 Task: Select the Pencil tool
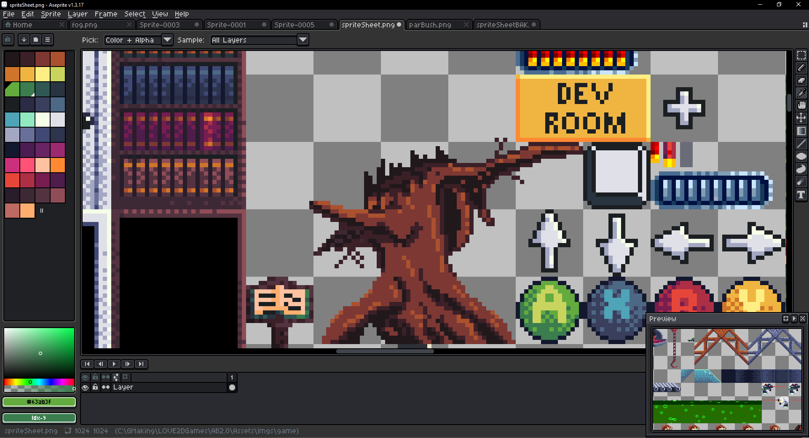(801, 68)
